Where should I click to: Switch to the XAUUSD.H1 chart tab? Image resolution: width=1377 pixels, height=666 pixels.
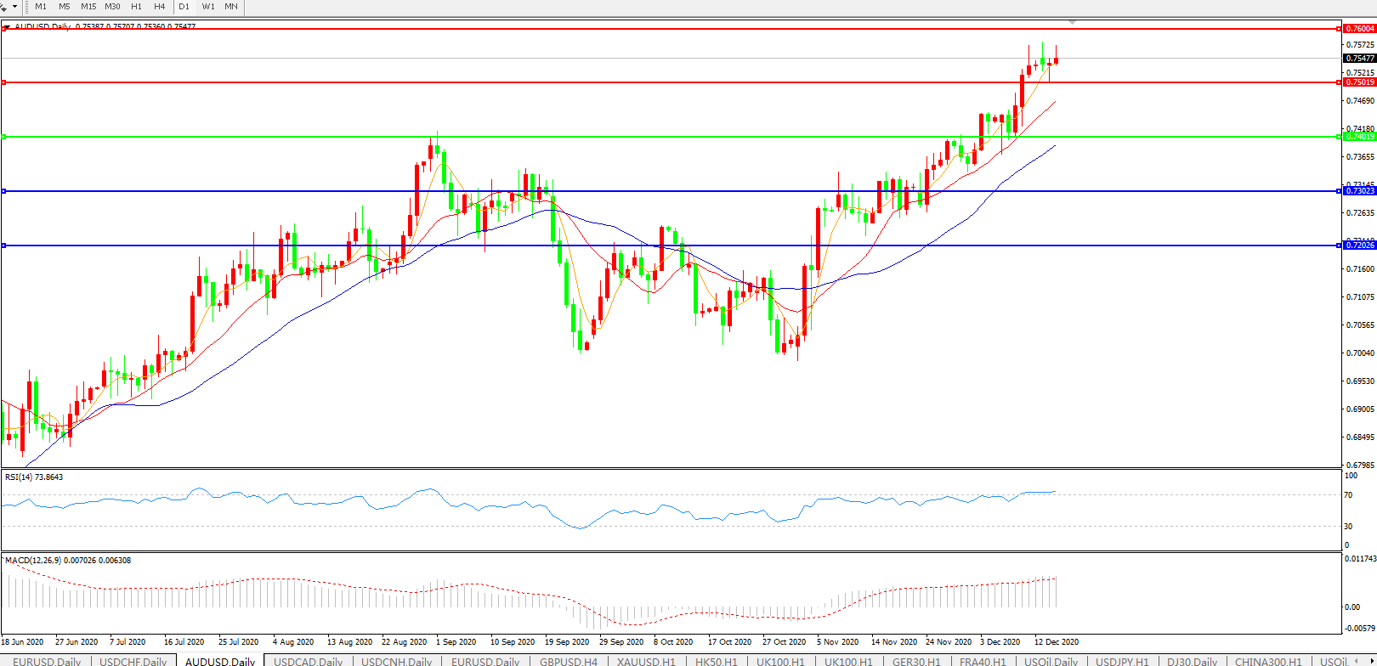point(646,661)
